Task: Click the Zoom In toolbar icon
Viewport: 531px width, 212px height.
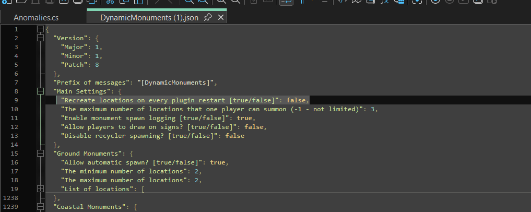Action: [x=221, y=2]
